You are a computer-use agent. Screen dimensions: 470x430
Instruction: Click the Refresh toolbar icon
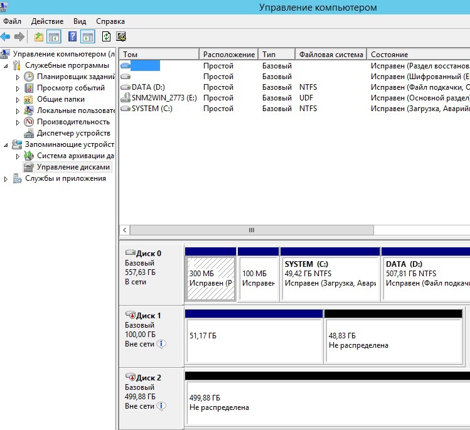click(x=107, y=36)
